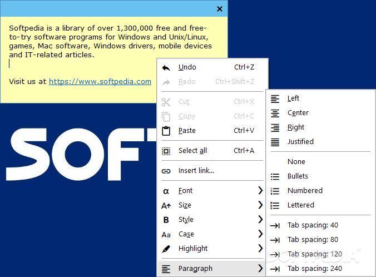Choose Undo from the context menu
Image resolution: width=376 pixels, height=277 pixels.
click(212, 67)
